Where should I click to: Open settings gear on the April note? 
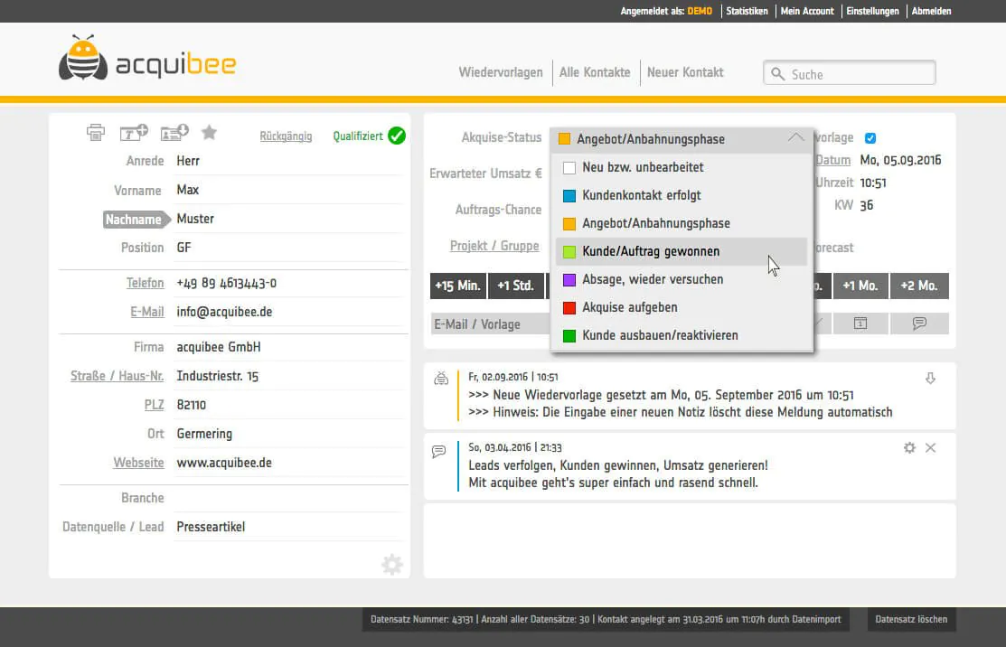click(910, 447)
